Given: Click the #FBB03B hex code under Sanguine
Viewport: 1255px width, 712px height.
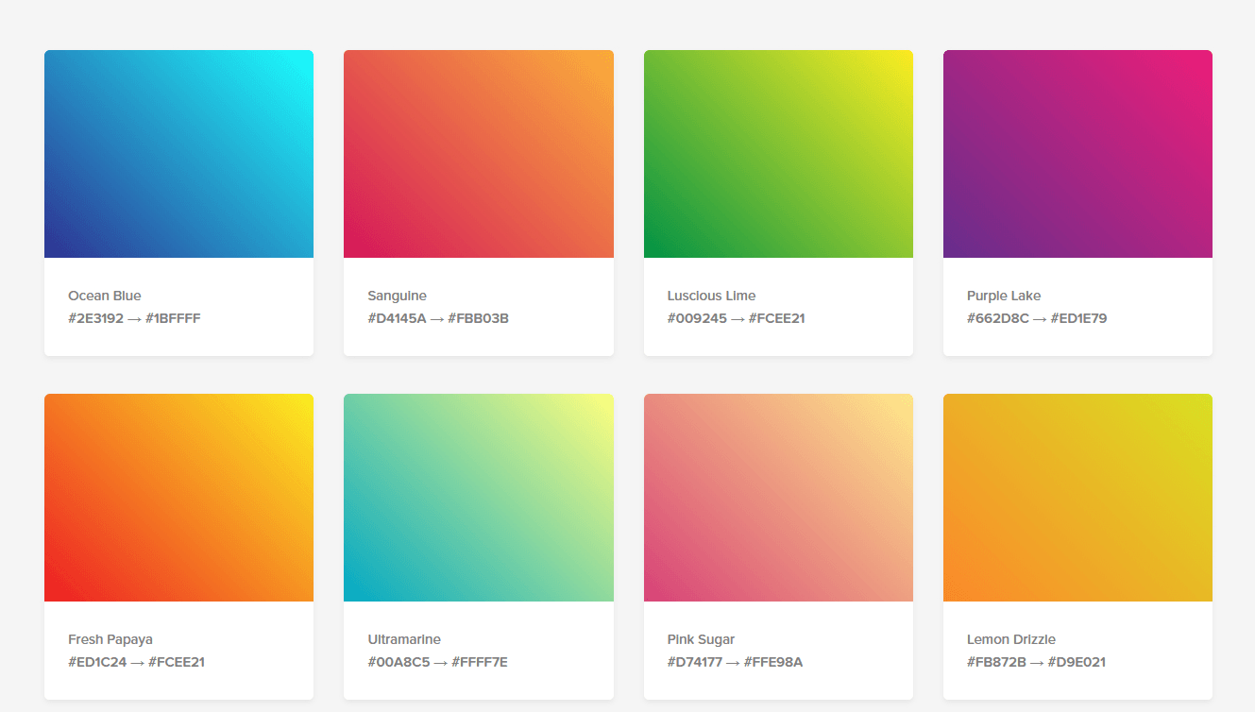Looking at the screenshot, I should (x=479, y=318).
